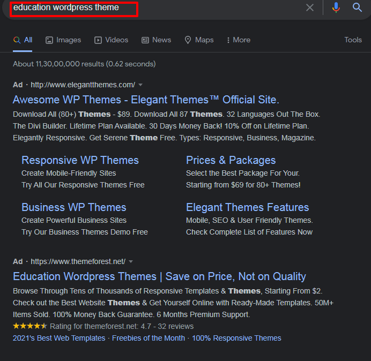Select the All tab
This screenshot has width=371, height=361.
(23, 40)
